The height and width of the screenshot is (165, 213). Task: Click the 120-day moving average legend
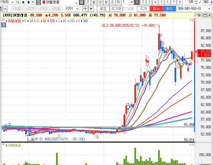[x=51, y=21]
